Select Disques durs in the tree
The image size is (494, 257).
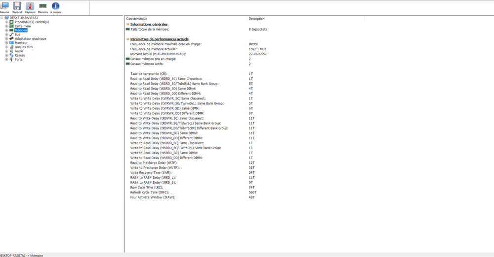[x=24, y=47]
